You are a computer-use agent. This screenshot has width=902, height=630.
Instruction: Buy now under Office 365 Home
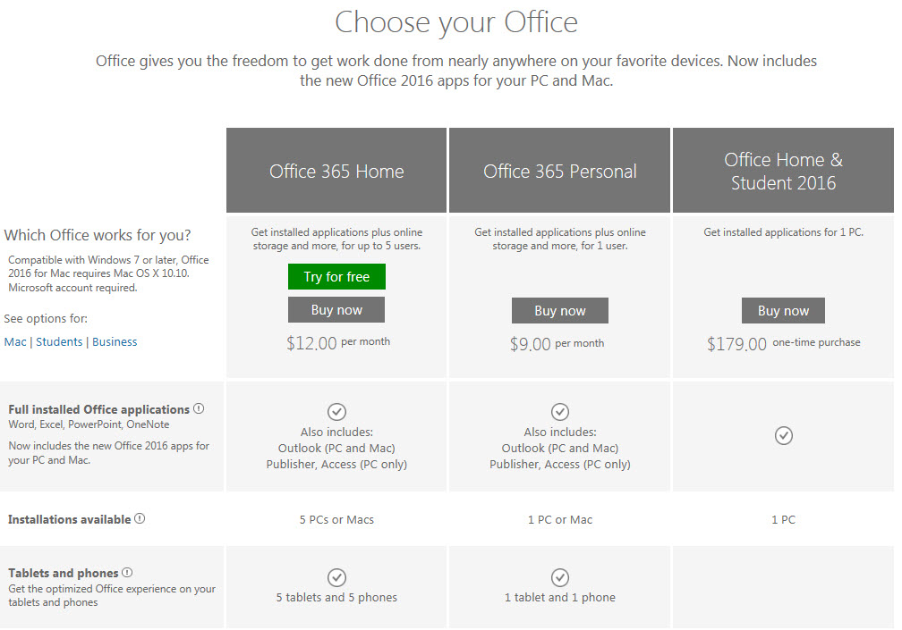pyautogui.click(x=336, y=310)
